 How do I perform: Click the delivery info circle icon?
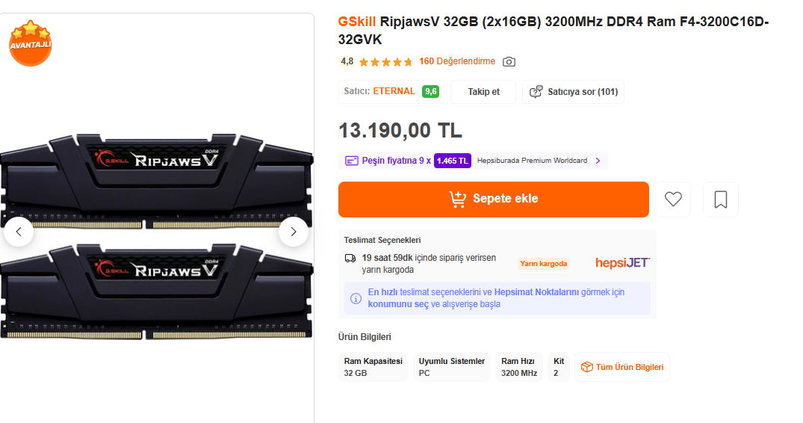coord(356,298)
